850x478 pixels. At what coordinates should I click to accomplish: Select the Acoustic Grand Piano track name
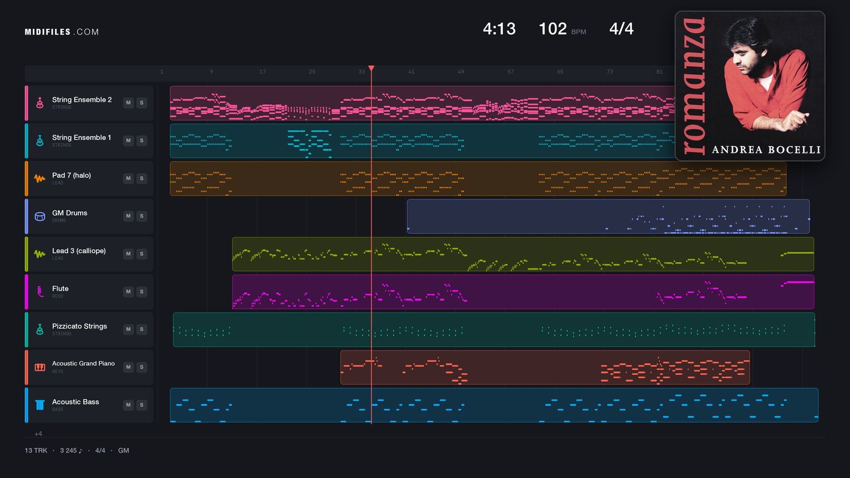click(83, 364)
